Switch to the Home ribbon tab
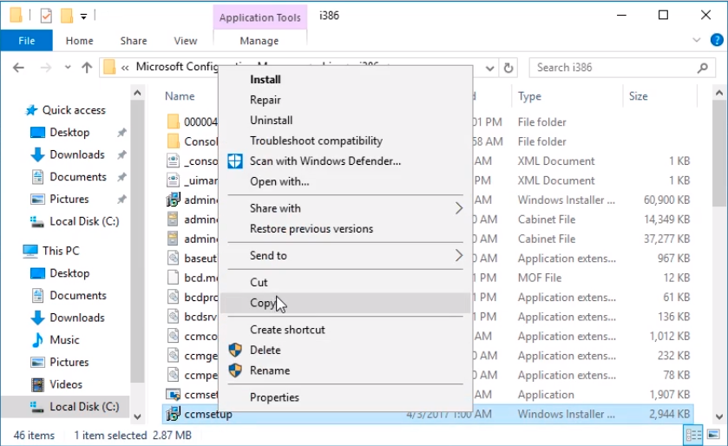The height and width of the screenshot is (446, 728). coord(79,41)
